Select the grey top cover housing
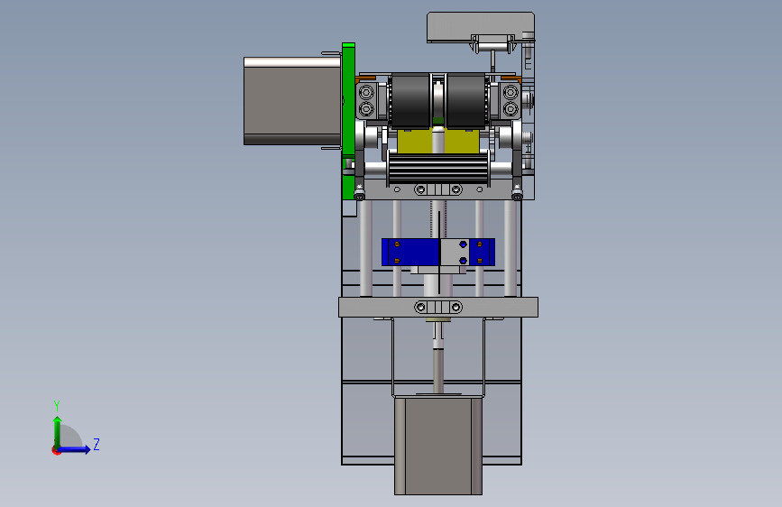 click(x=481, y=27)
